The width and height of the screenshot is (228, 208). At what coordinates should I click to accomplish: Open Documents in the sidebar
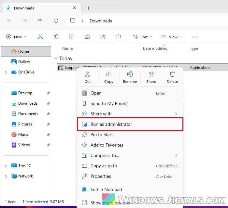pyautogui.click(x=26, y=114)
